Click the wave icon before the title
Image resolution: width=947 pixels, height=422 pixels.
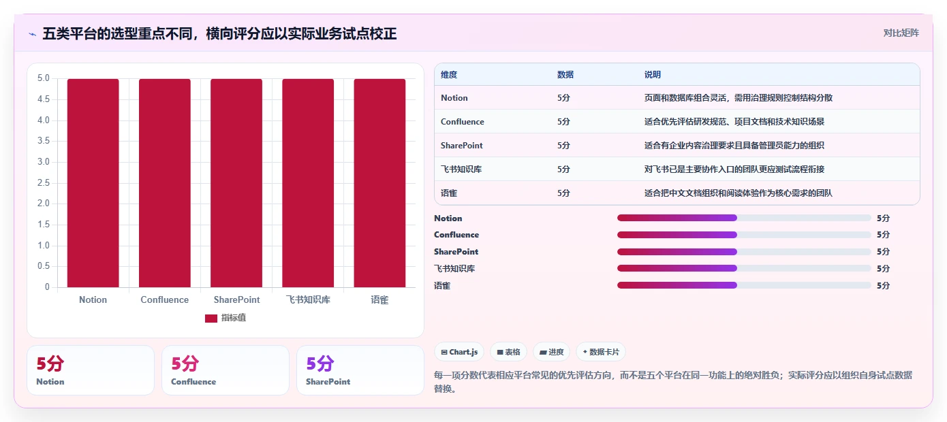tap(32, 34)
